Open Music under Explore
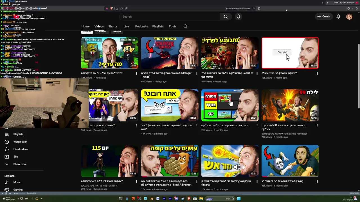This screenshot has height=202, width=360. (17, 182)
